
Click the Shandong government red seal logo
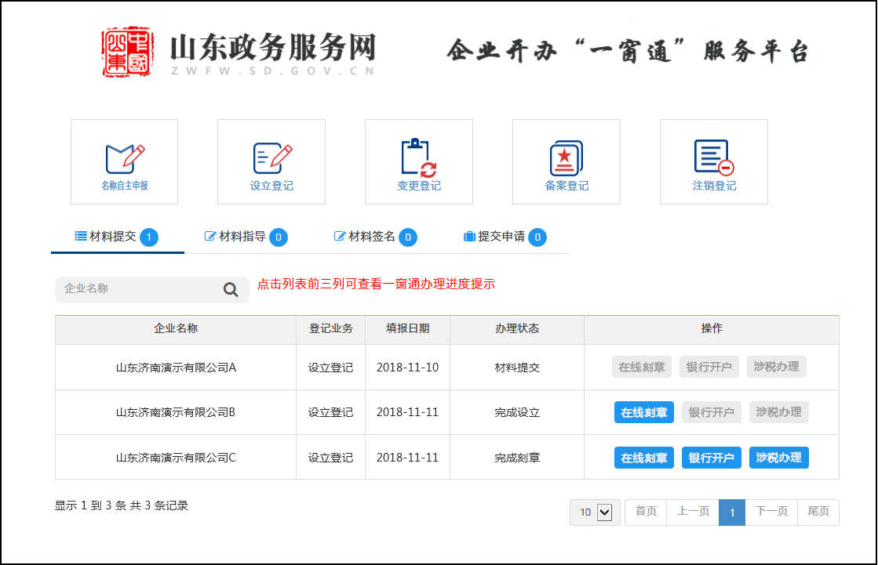pyautogui.click(x=127, y=52)
